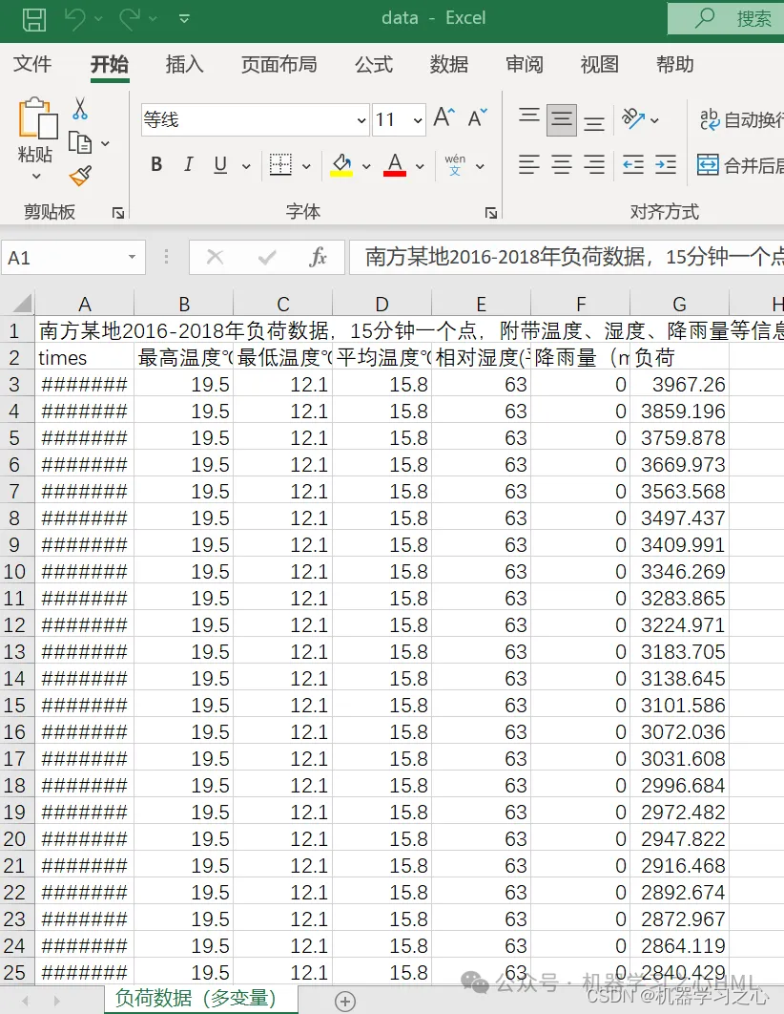Click the 自动换行 wrap text button

click(741, 119)
